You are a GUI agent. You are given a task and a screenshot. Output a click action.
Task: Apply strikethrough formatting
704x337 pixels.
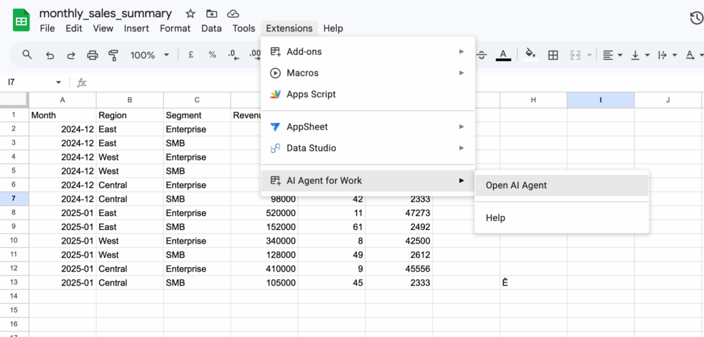(x=482, y=55)
